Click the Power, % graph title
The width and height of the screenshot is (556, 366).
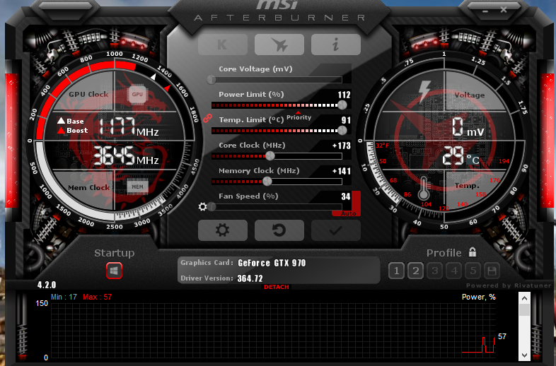[x=479, y=297]
